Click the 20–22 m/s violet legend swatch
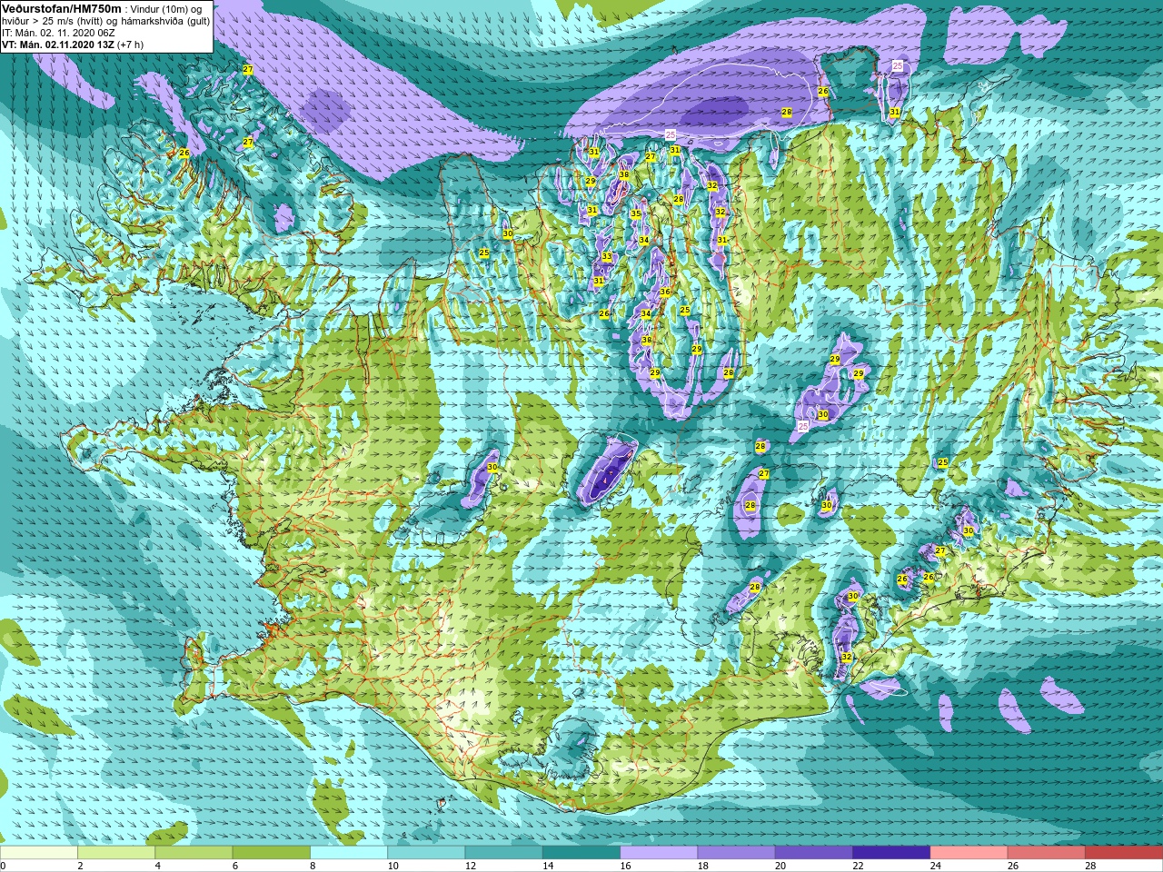This screenshot has height=872, width=1163. click(814, 853)
